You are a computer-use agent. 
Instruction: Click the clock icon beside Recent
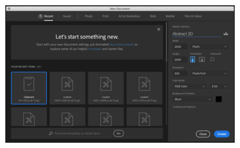point(40,16)
